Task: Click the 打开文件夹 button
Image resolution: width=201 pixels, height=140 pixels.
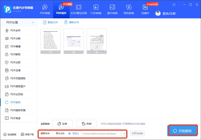Action: [x=137, y=134]
